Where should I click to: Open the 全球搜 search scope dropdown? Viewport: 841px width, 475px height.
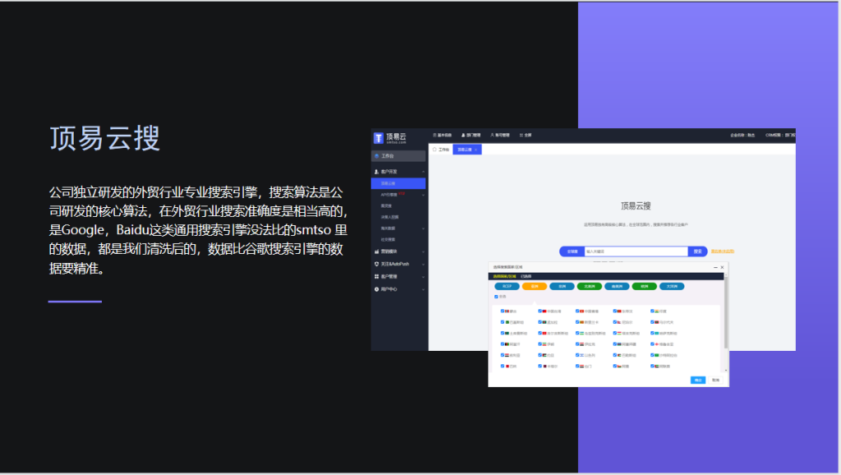point(572,251)
